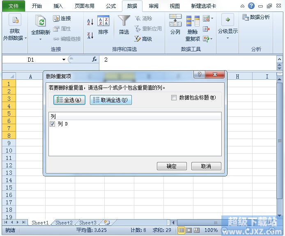This screenshot has height=236, width=285.
Task: Open What-If Analysis dropdown arrow
Action: pyautogui.click(x=211, y=39)
